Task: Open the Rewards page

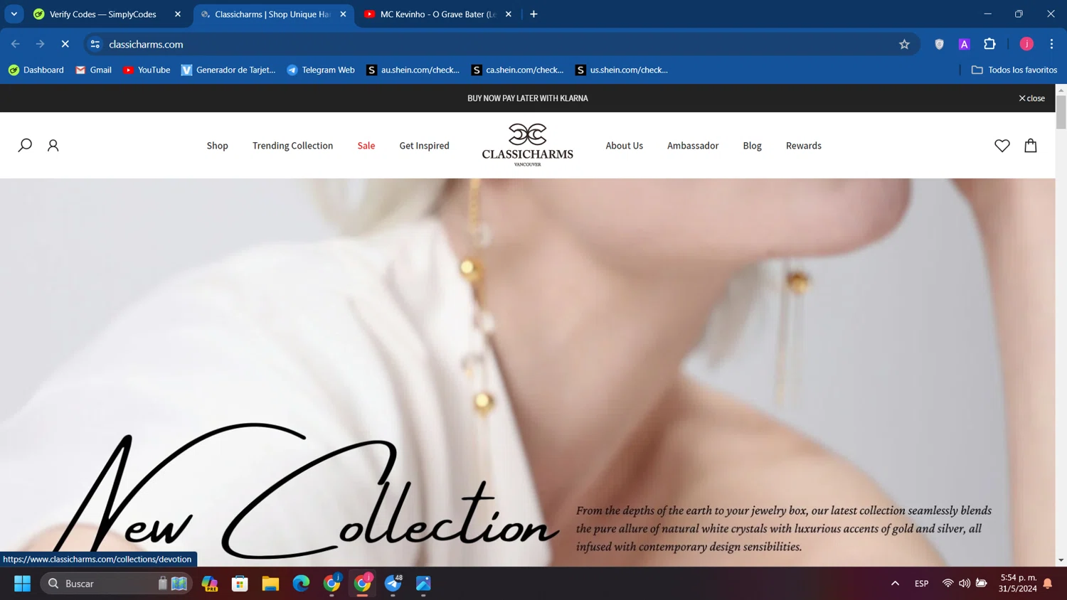Action: click(803, 146)
